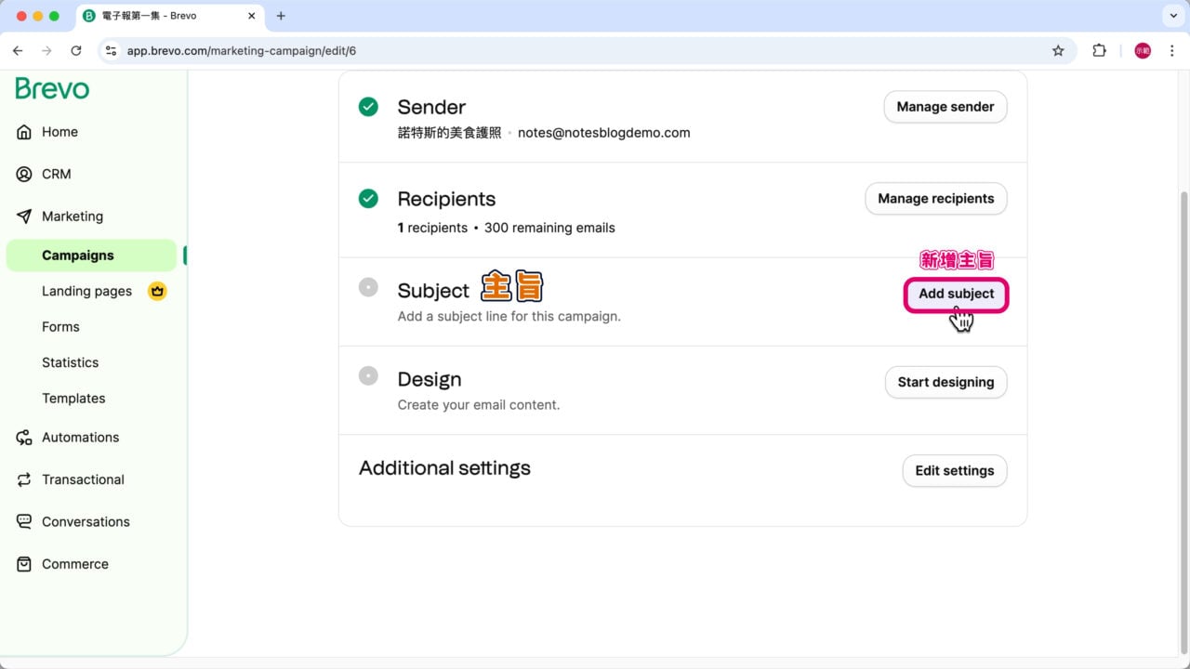Click the CRM person icon
The image size is (1190, 669).
pyautogui.click(x=24, y=174)
